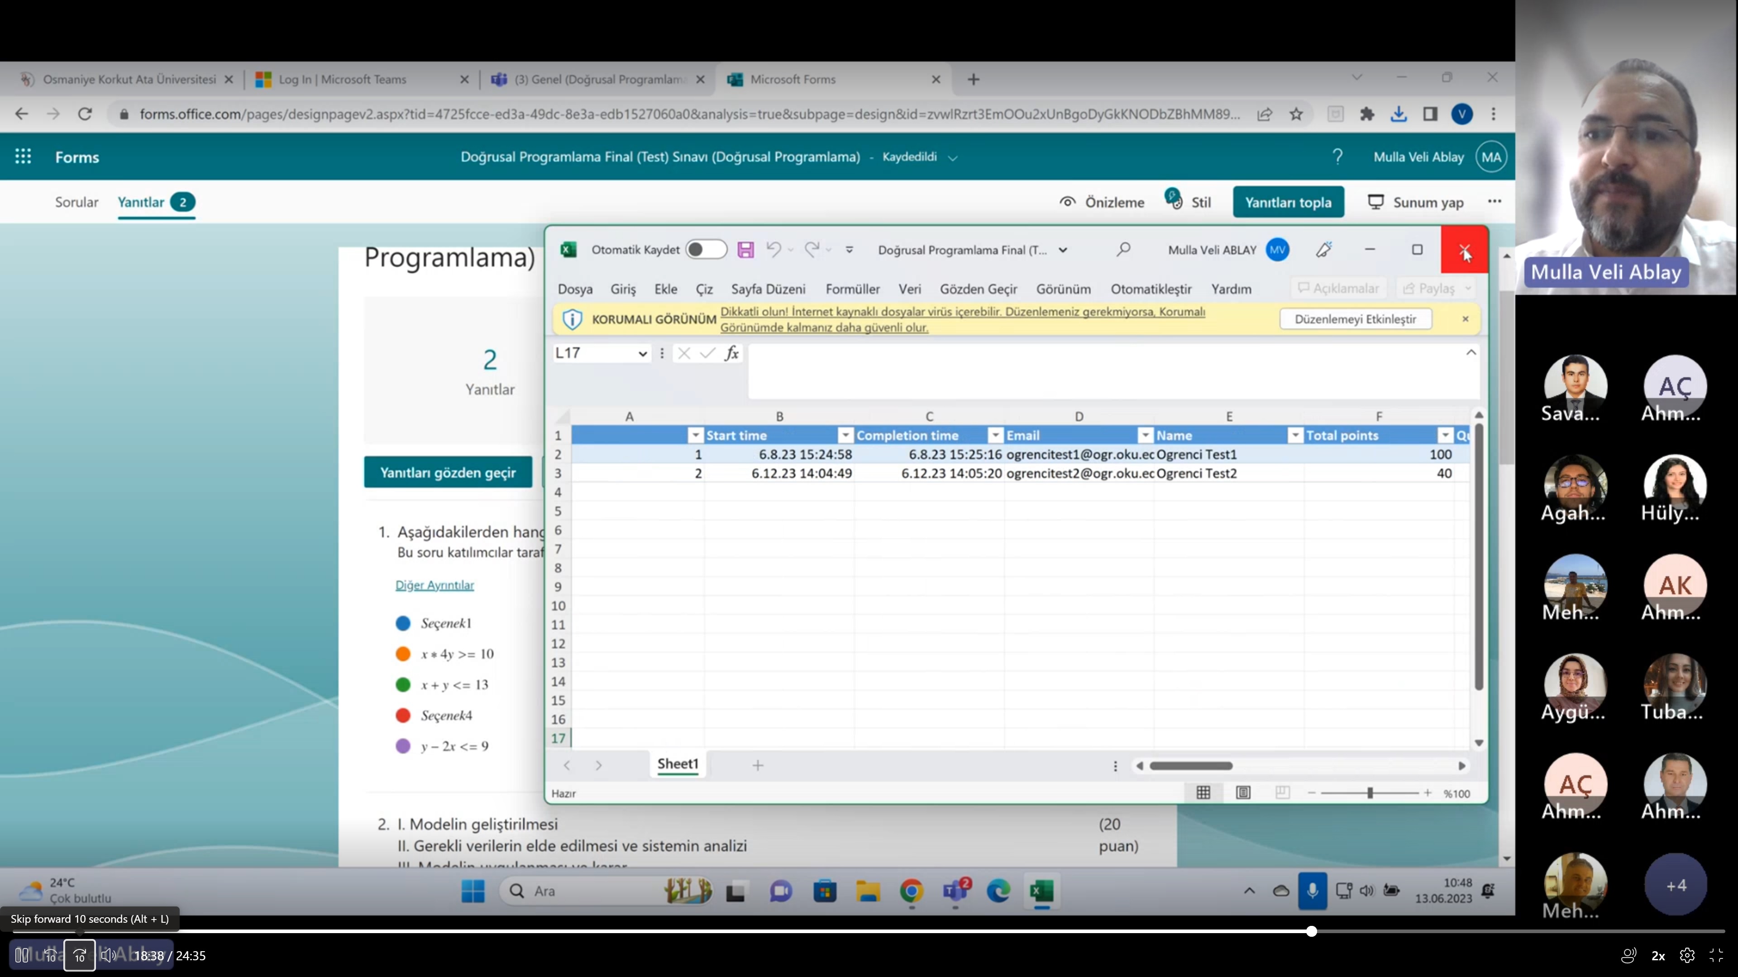Open the Excel search magnifier
The image size is (1738, 977).
[x=1123, y=250]
